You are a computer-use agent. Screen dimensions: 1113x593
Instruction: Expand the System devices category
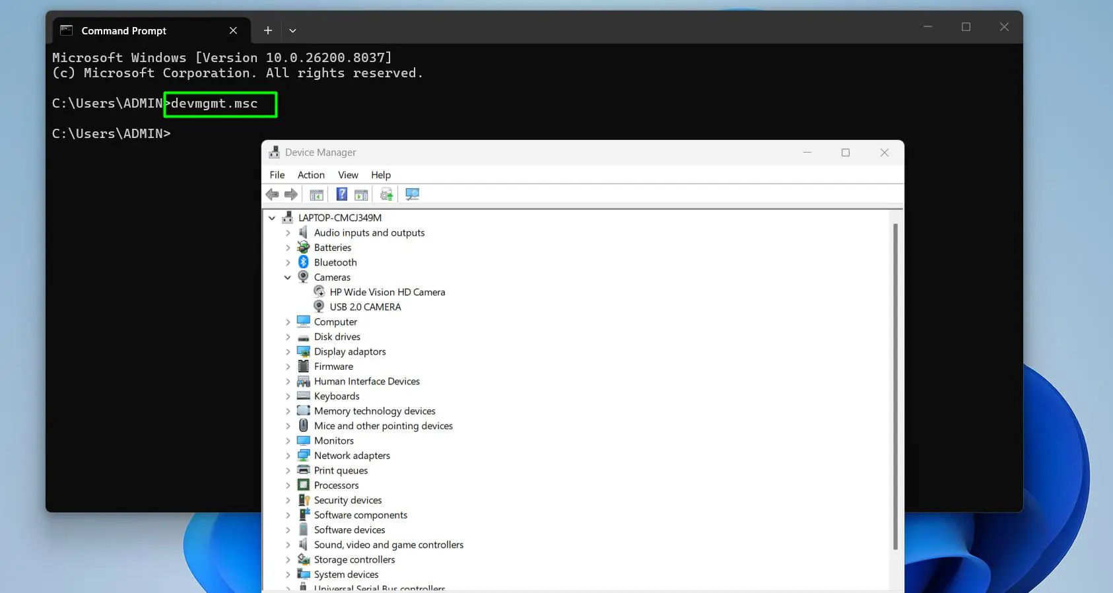[x=288, y=575]
